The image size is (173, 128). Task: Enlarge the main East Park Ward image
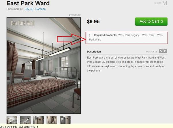point(44,65)
